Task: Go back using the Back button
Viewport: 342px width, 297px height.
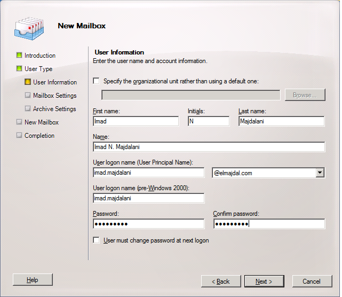Action: tap(220, 281)
